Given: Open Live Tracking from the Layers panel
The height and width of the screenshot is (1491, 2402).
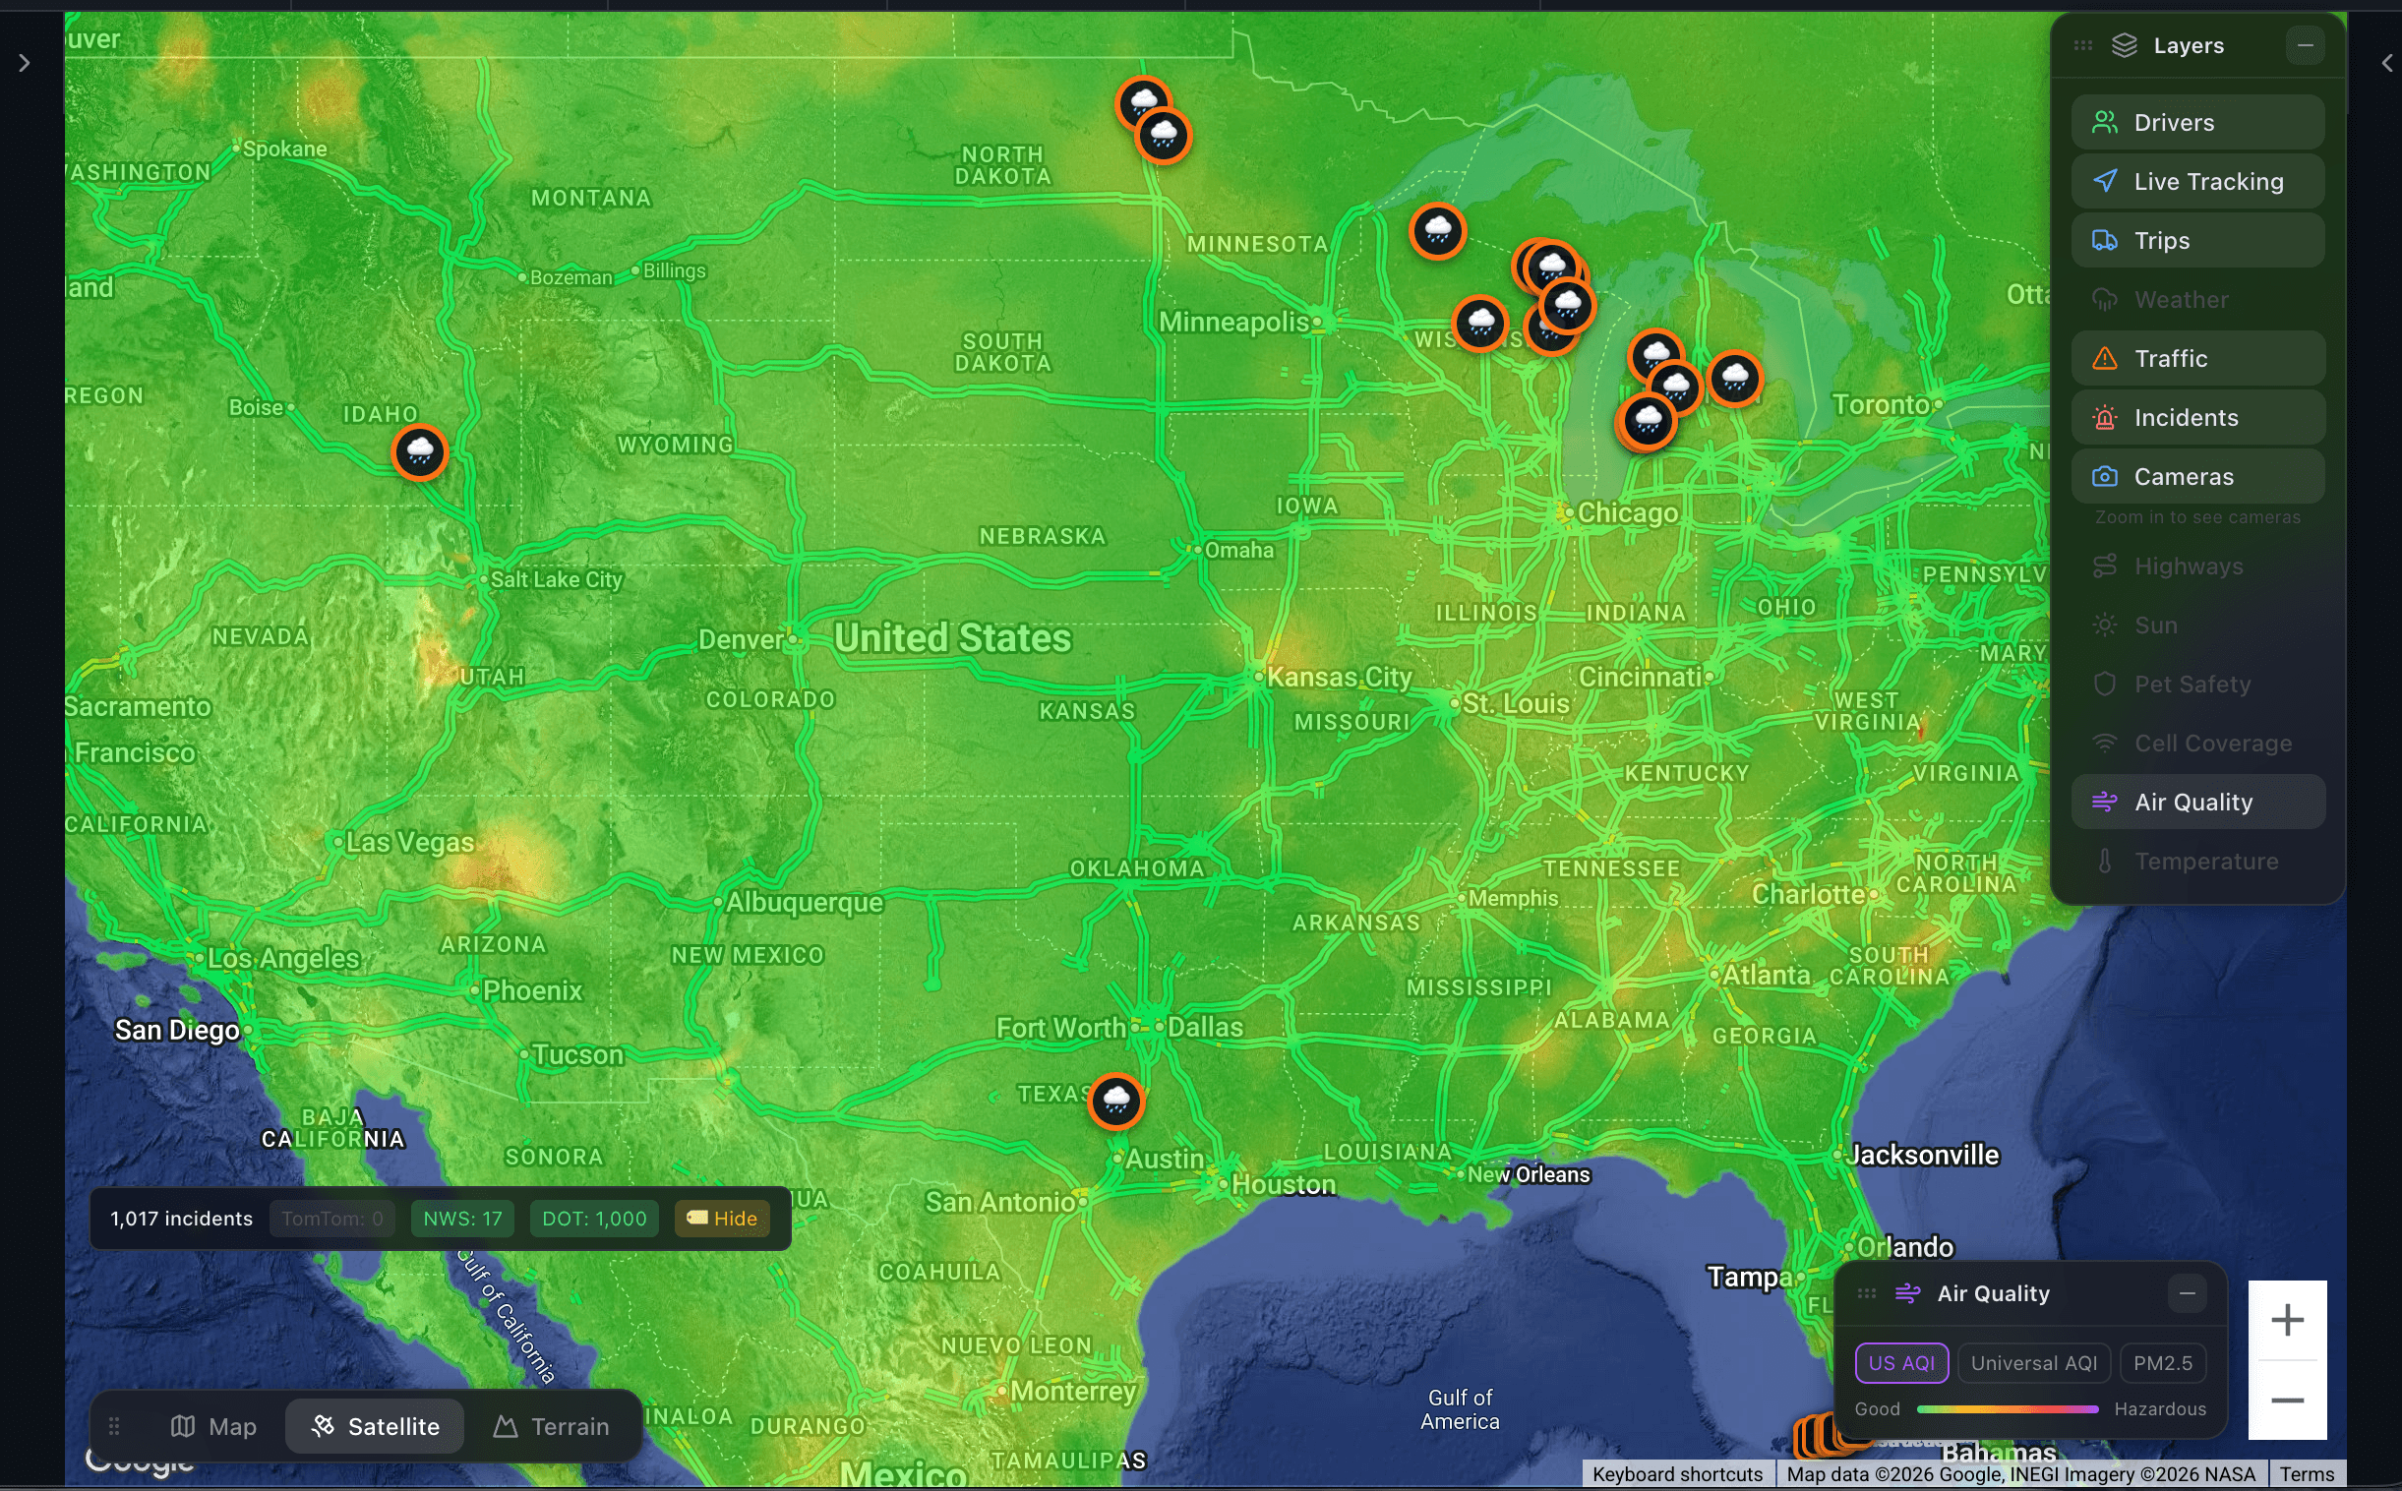Looking at the screenshot, I should tap(2196, 180).
